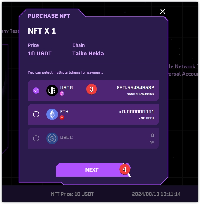200x204 pixels.
Task: Click the red number 4 annotation marker
Action: (x=125, y=169)
